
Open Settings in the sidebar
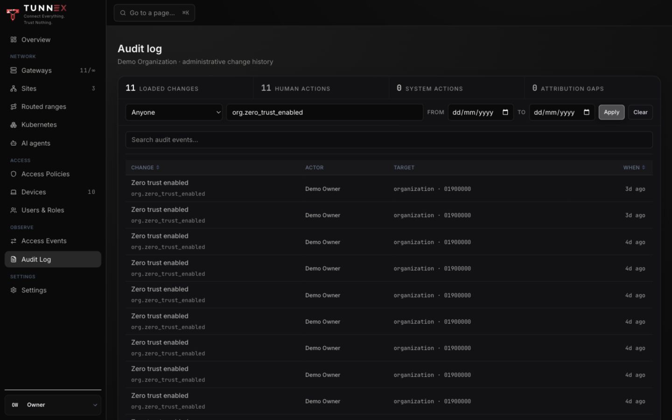coord(53,290)
